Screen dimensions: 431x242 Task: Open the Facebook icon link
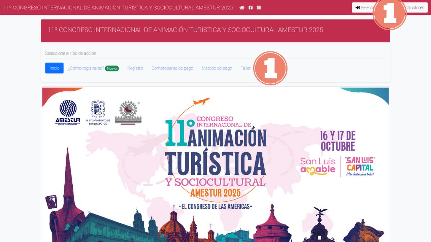[251, 7]
